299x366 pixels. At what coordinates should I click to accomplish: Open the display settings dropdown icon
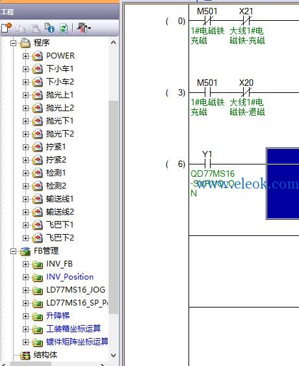pos(84,28)
